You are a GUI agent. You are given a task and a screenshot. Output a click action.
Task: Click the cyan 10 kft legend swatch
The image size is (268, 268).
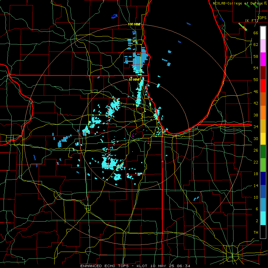tap(263, 218)
